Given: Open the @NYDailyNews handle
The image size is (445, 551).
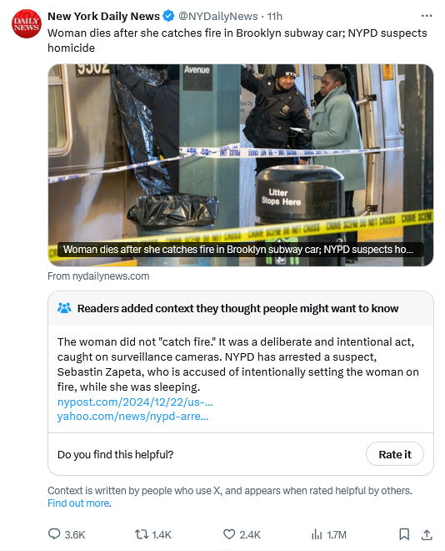Looking at the screenshot, I should 217,16.
